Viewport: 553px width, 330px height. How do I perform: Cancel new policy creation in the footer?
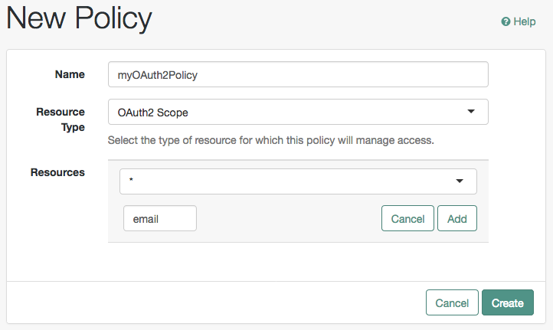(x=452, y=302)
